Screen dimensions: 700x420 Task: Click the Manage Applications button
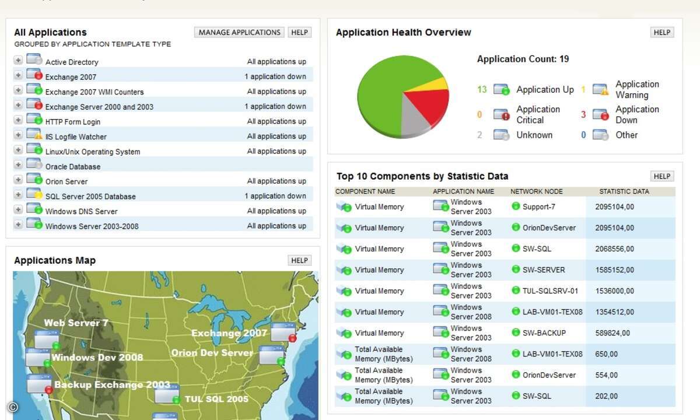(239, 33)
